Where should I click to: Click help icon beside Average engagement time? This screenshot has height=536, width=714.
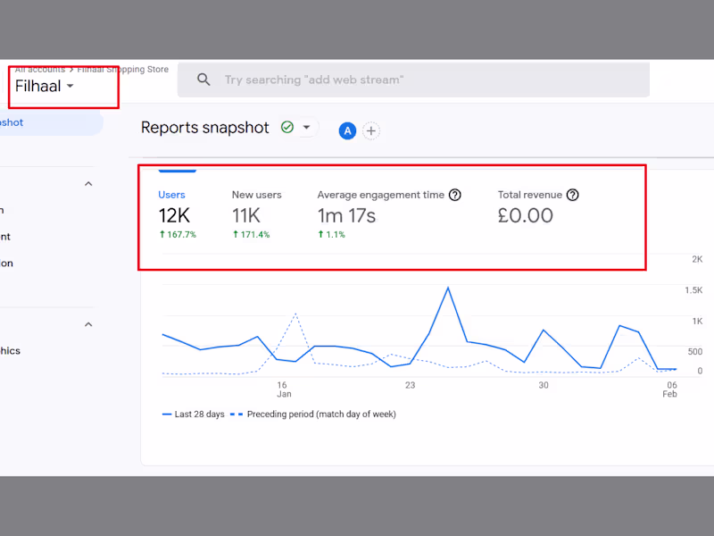coord(455,195)
